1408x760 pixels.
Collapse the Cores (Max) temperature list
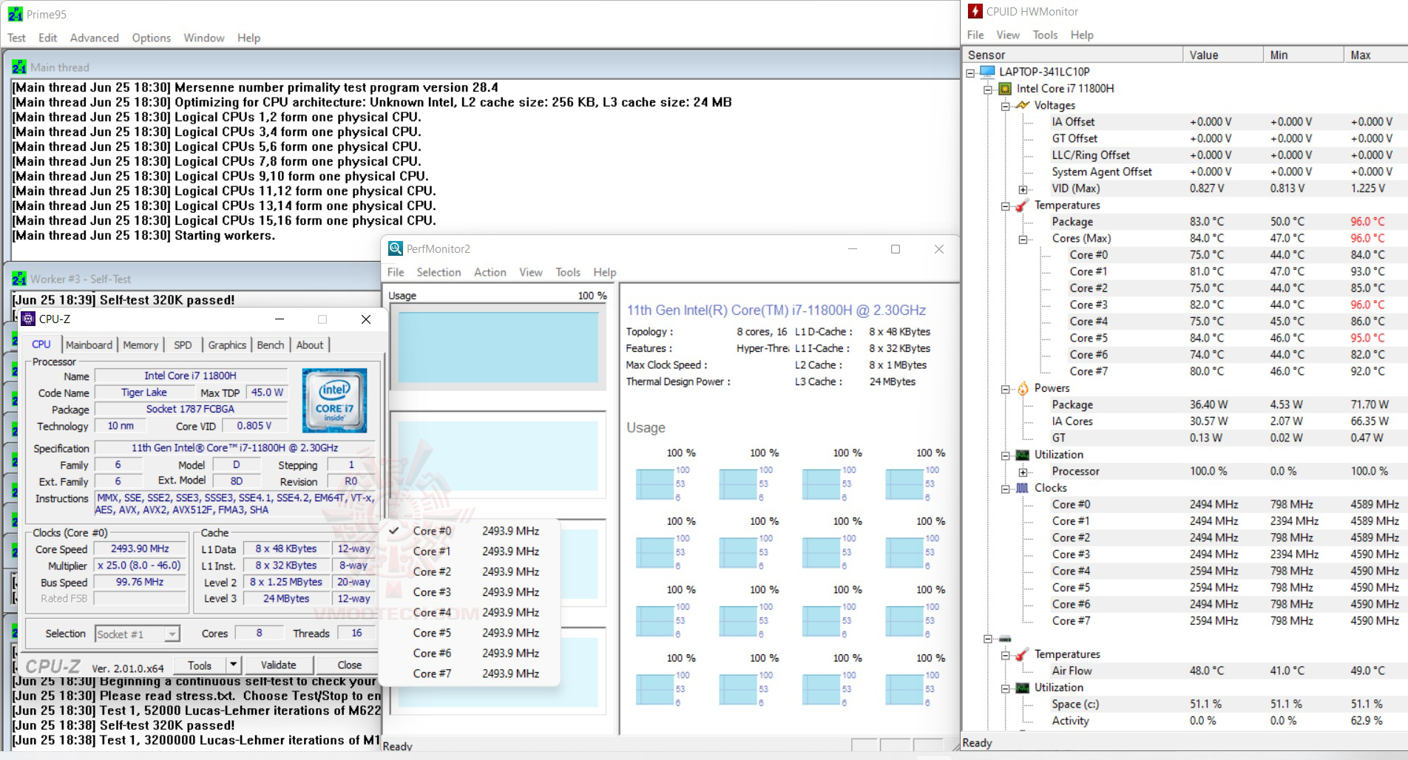click(x=1023, y=239)
